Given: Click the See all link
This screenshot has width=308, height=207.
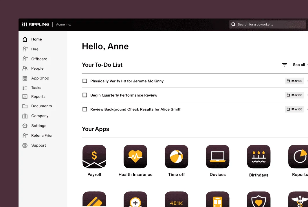Looking at the screenshot, I should (x=298, y=65).
